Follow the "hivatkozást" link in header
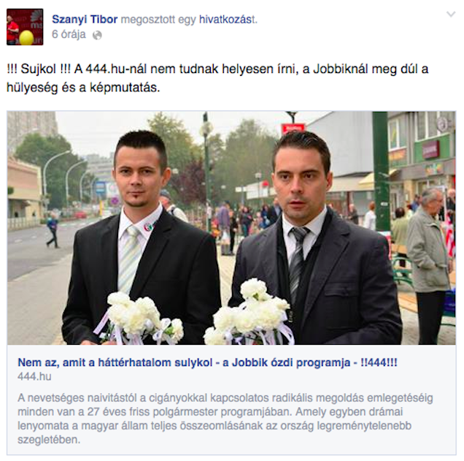The height and width of the screenshot is (461, 464). (x=228, y=20)
